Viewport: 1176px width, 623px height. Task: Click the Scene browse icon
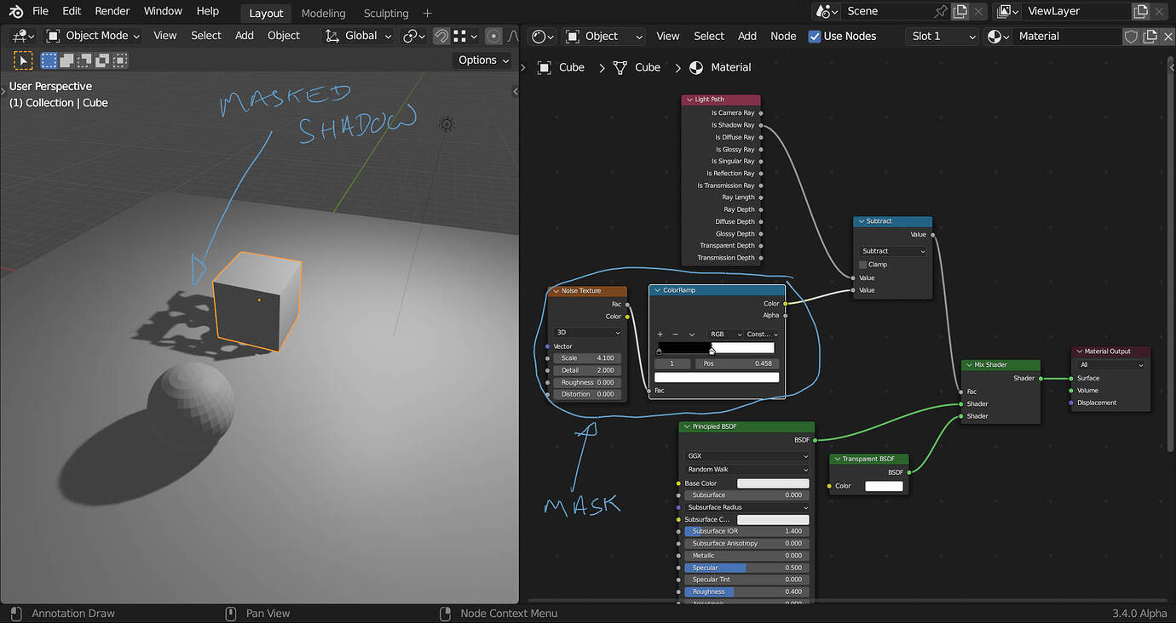[826, 11]
